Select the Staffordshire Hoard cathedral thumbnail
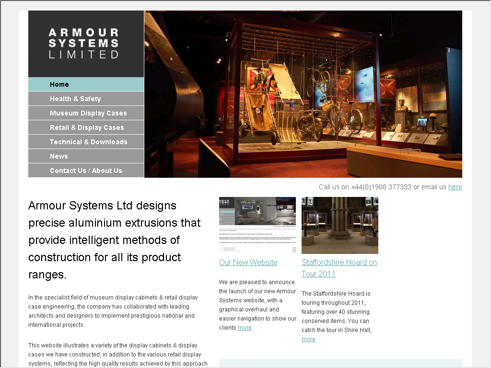This screenshot has width=491, height=368. 340,225
